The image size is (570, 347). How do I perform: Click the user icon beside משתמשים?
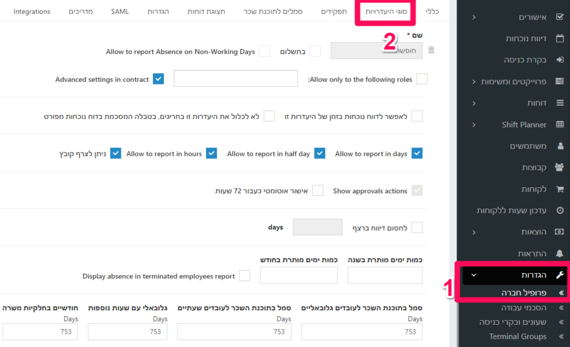pyautogui.click(x=560, y=146)
